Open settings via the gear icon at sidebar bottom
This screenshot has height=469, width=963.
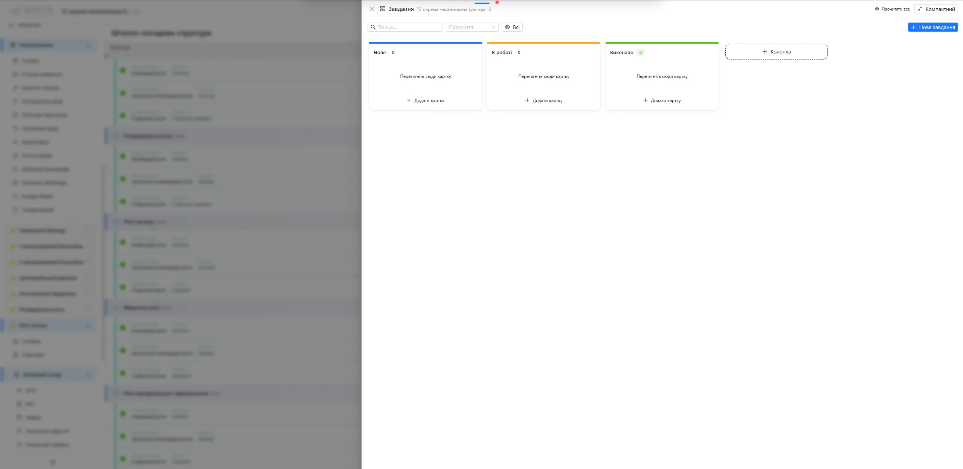coord(52,462)
